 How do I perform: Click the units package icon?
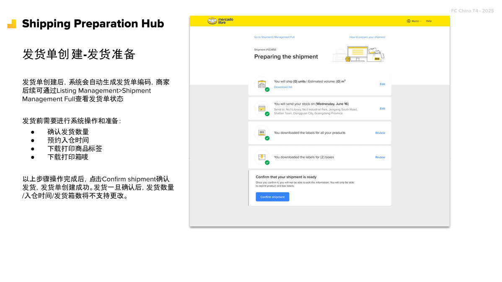pyautogui.click(x=262, y=84)
